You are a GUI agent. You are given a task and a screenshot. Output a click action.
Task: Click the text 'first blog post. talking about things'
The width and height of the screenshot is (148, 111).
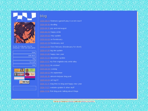pos(64,91)
